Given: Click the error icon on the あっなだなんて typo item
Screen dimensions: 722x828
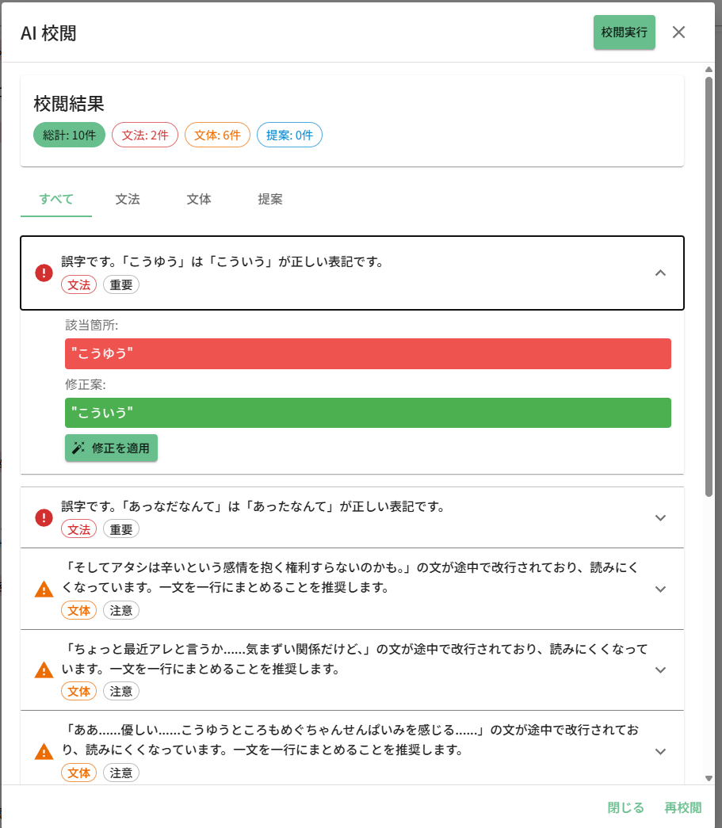Looking at the screenshot, I should click(x=44, y=517).
